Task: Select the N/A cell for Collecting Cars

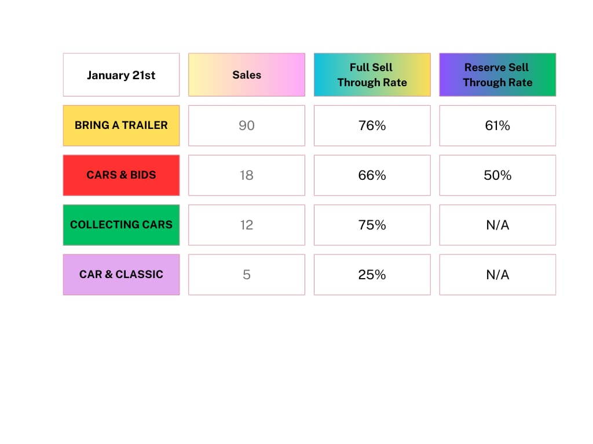Action: 497,225
